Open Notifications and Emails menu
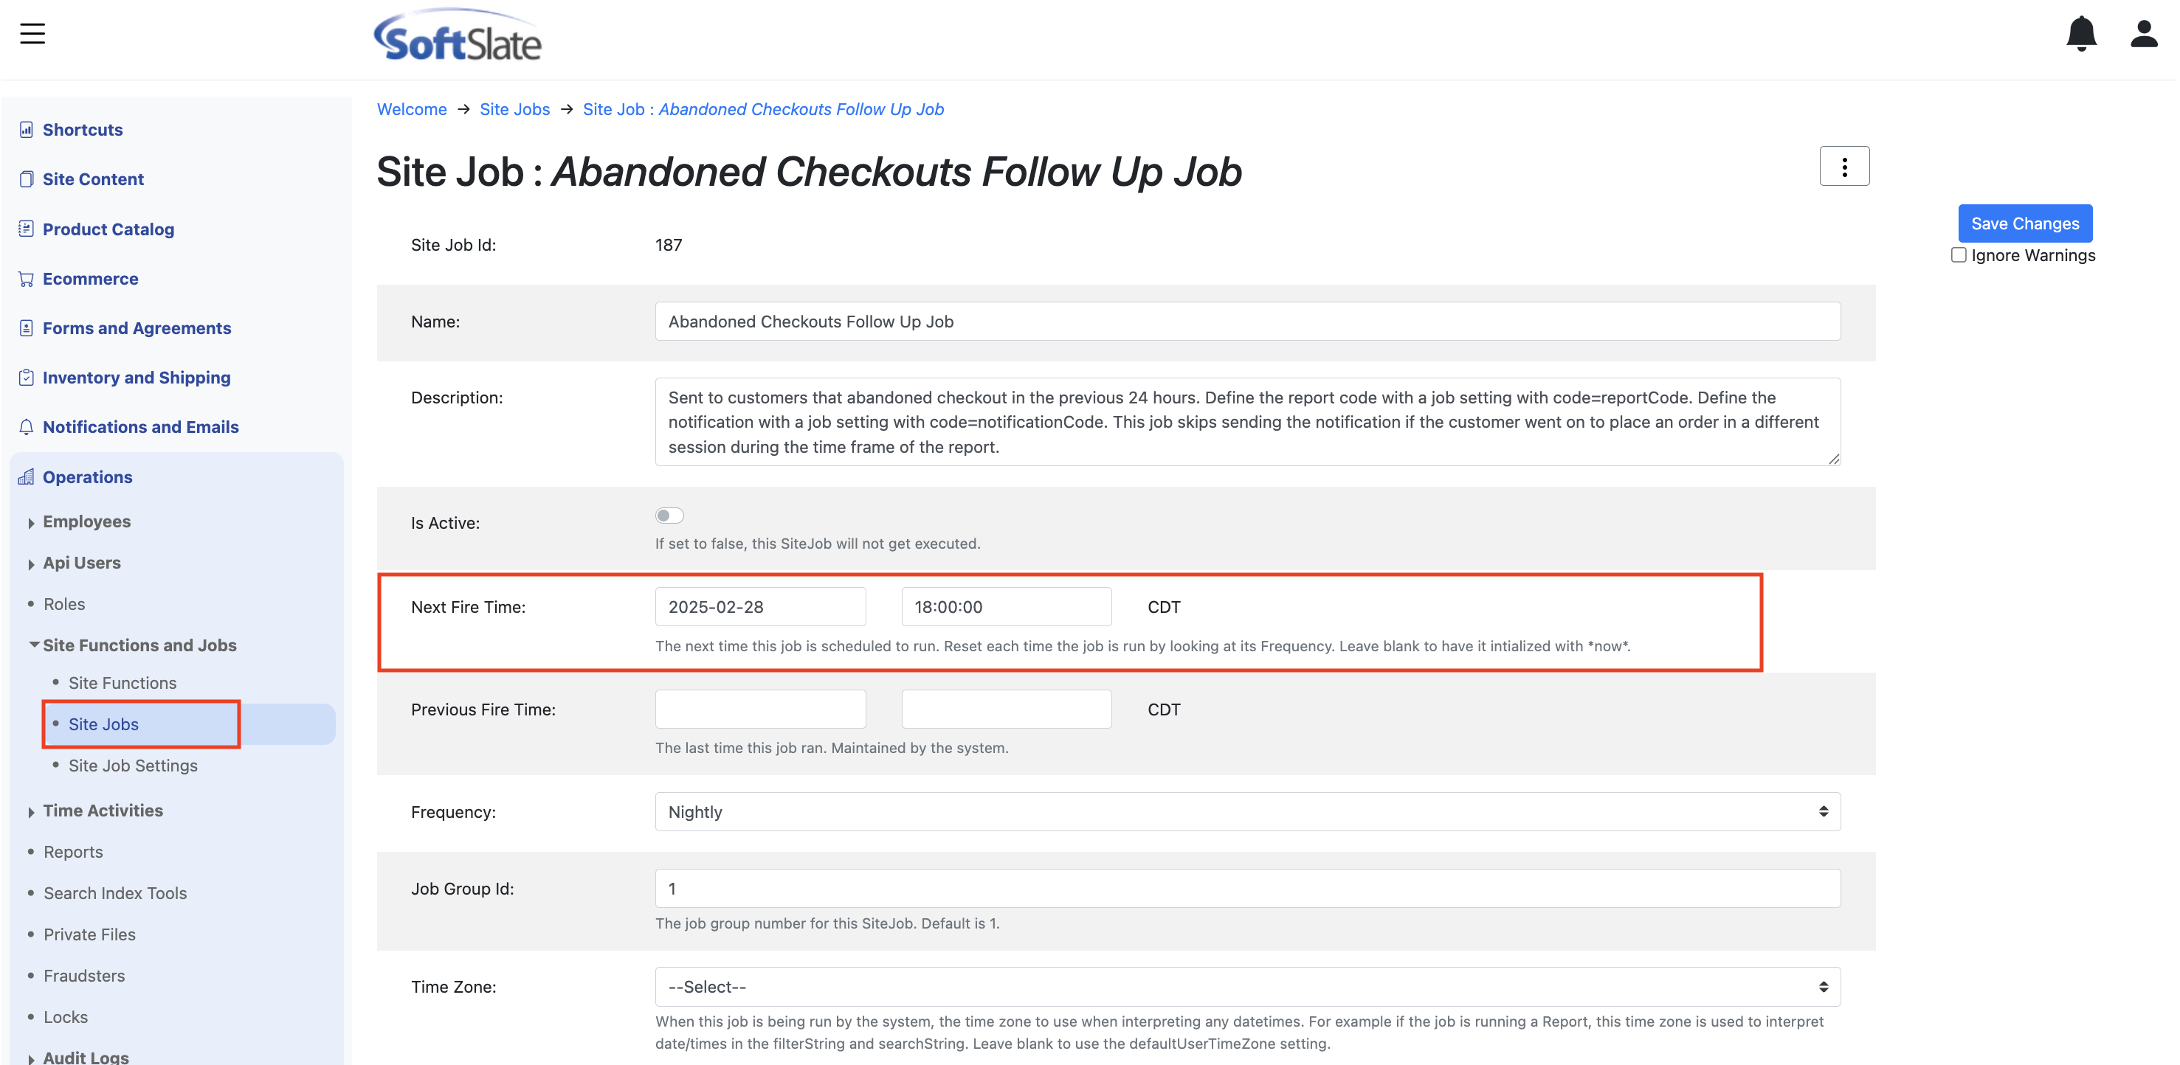The image size is (2180, 1065). point(140,426)
